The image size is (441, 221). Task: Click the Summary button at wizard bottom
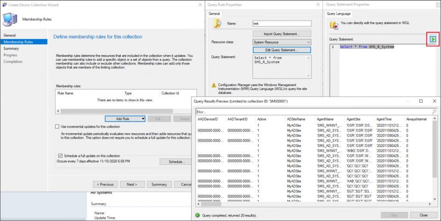(x=159, y=184)
